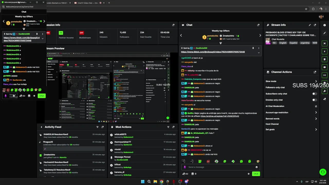Expand pinned message in dashboard chat
Screen dimensions: 329x185
pos(259,53)
